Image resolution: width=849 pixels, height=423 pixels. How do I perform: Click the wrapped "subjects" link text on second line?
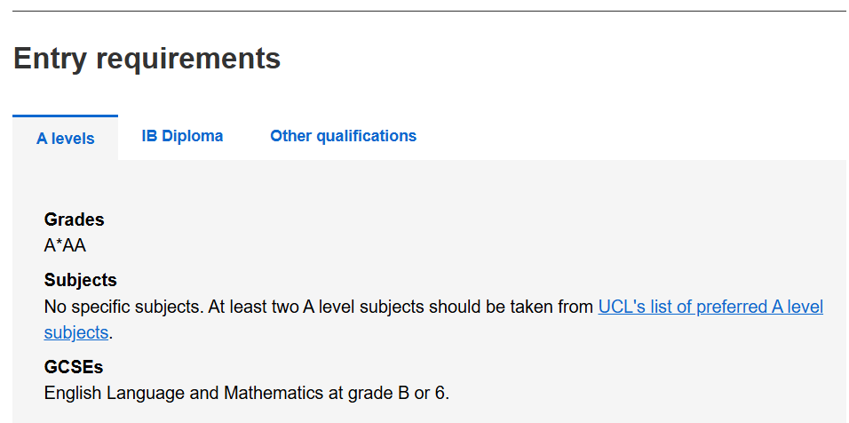pyautogui.click(x=76, y=333)
